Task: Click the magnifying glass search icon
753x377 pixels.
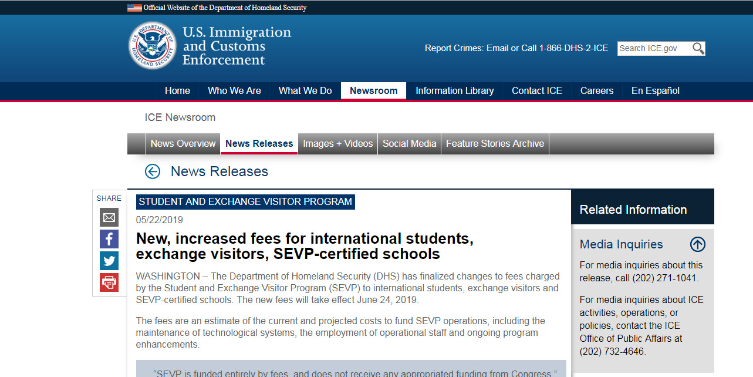Action: point(698,49)
